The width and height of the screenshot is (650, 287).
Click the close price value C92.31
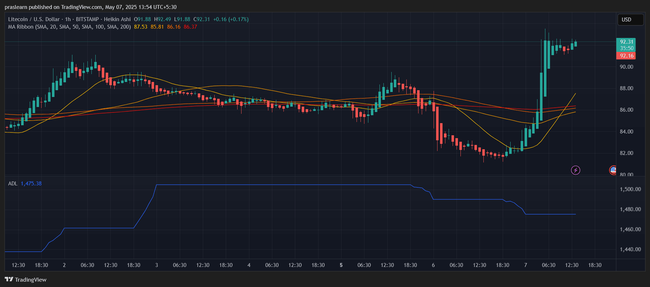(201, 19)
